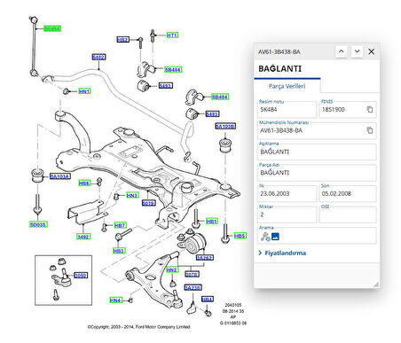Select the 5B484 callout below the HT1 stud
The width and height of the screenshot is (401, 343).
(x=173, y=70)
